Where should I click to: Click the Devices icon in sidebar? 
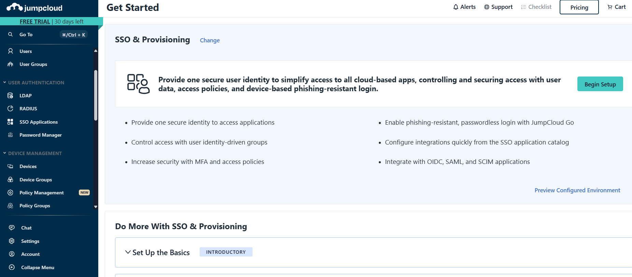[11, 166]
